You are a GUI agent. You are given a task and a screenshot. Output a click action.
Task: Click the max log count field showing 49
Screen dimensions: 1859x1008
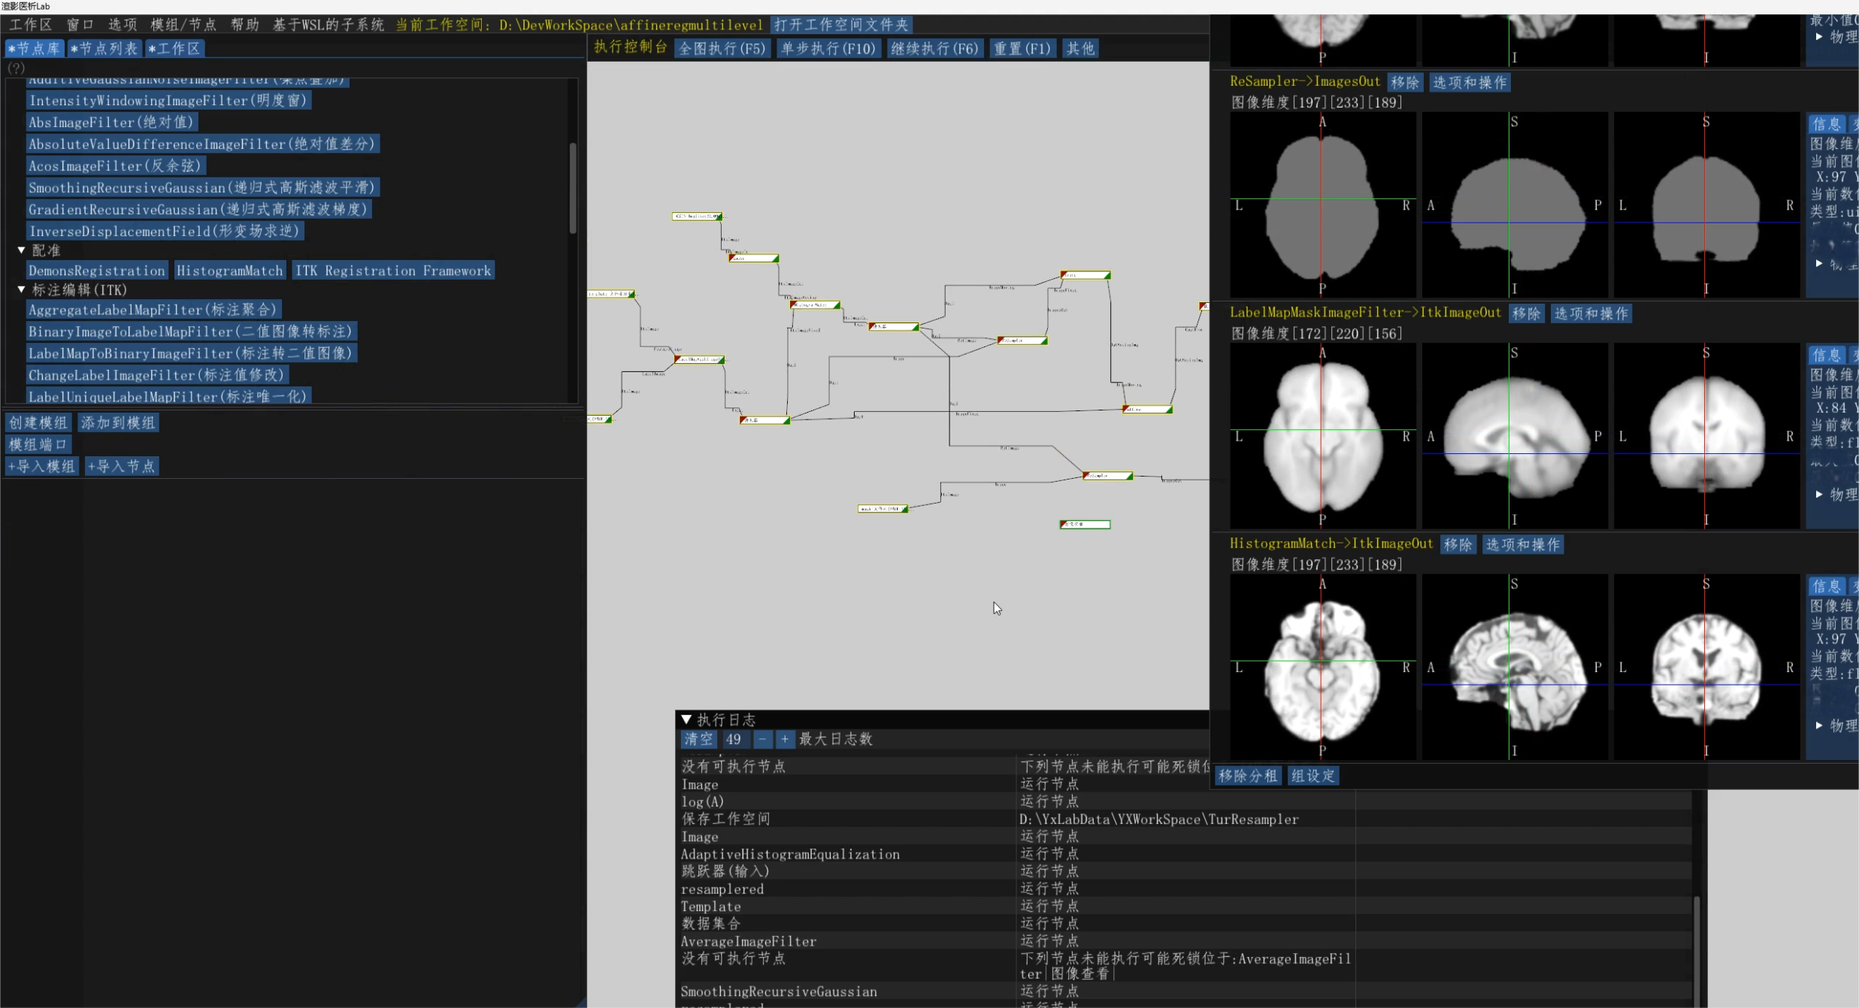coord(735,739)
